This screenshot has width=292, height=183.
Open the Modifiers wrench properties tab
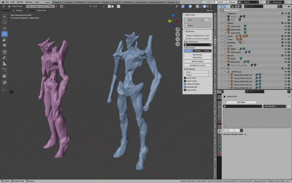click(220, 131)
